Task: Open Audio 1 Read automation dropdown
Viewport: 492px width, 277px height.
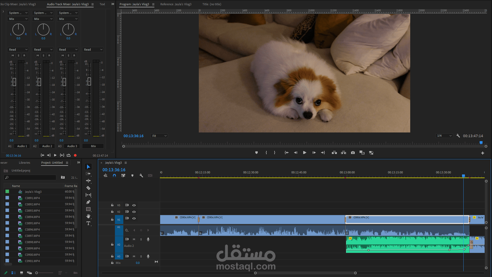Action: click(x=18, y=50)
